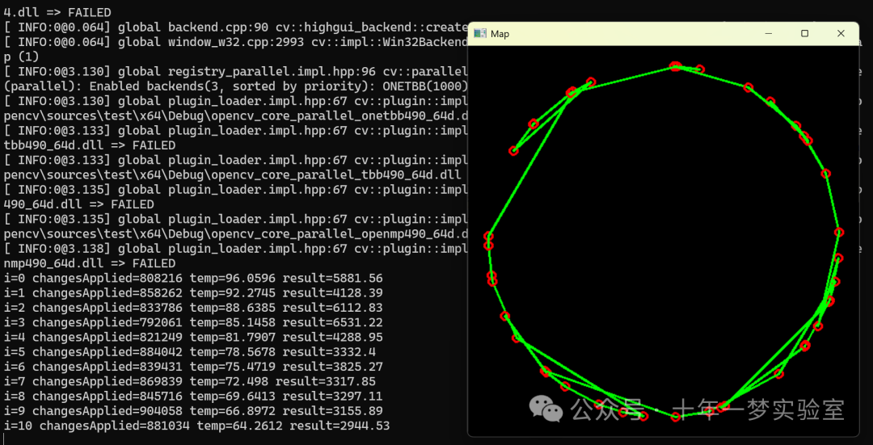Click the '490_64d.dll => FAILED' line
Screen dimensions: 873x445
tap(78, 204)
